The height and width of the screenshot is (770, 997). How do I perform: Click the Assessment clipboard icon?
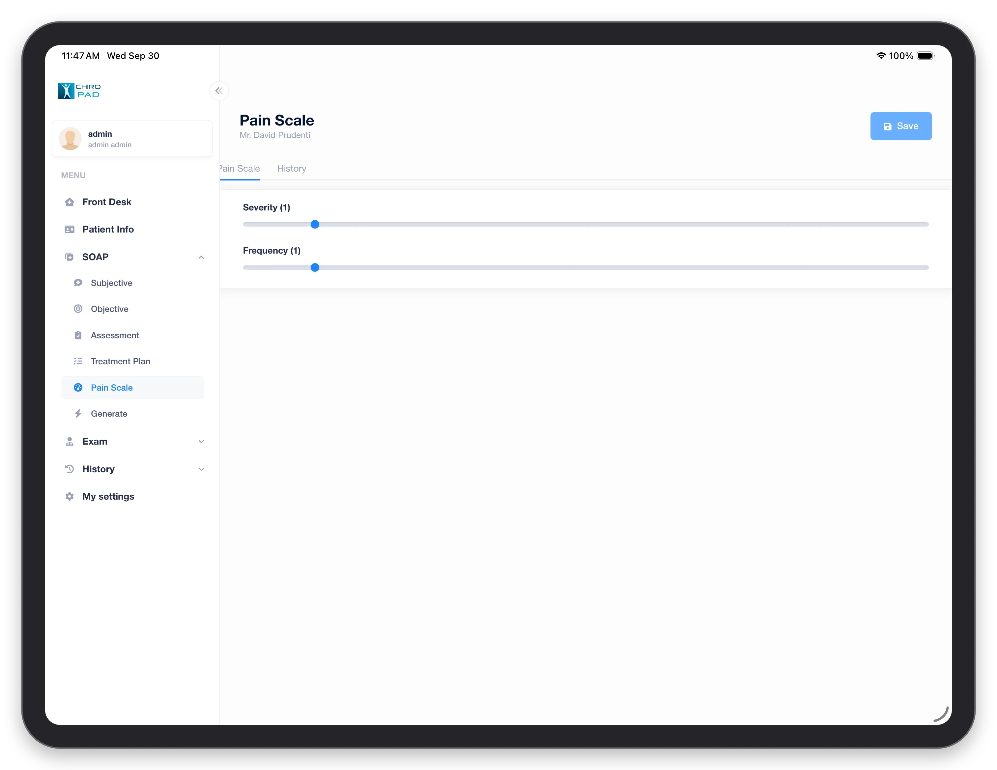pos(78,335)
